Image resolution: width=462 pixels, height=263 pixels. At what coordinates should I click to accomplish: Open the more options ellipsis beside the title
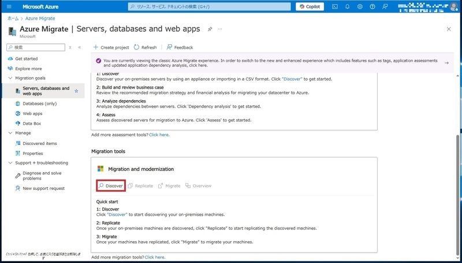[x=220, y=29]
